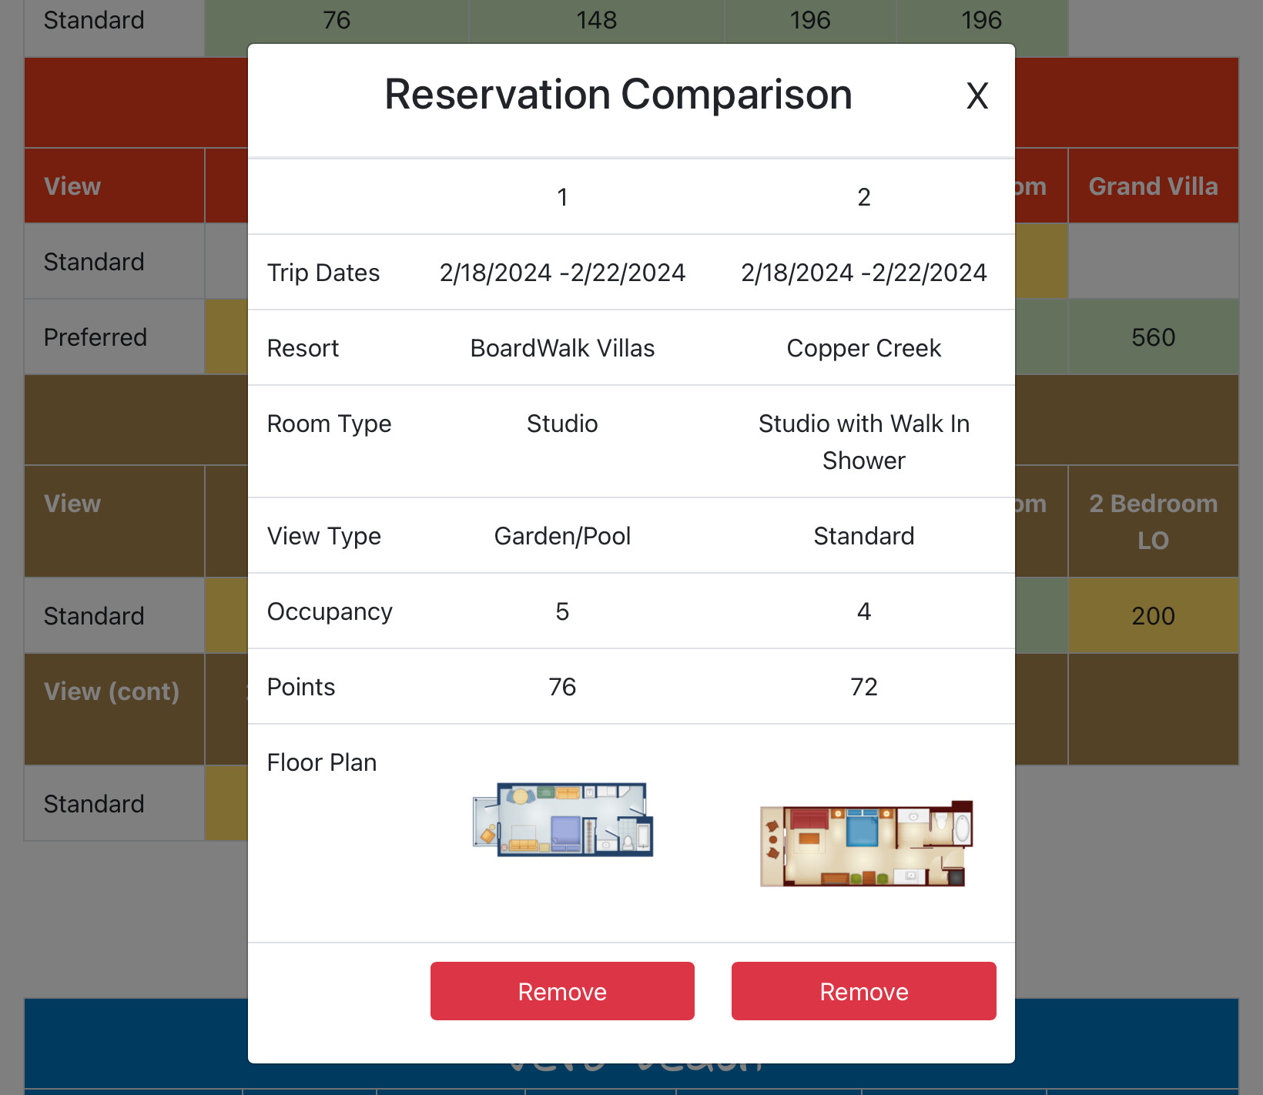Select the 560 points Grand Villa cell

point(1153,337)
